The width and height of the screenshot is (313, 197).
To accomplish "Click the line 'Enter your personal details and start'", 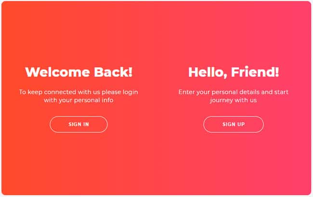I will pyautogui.click(x=234, y=92).
